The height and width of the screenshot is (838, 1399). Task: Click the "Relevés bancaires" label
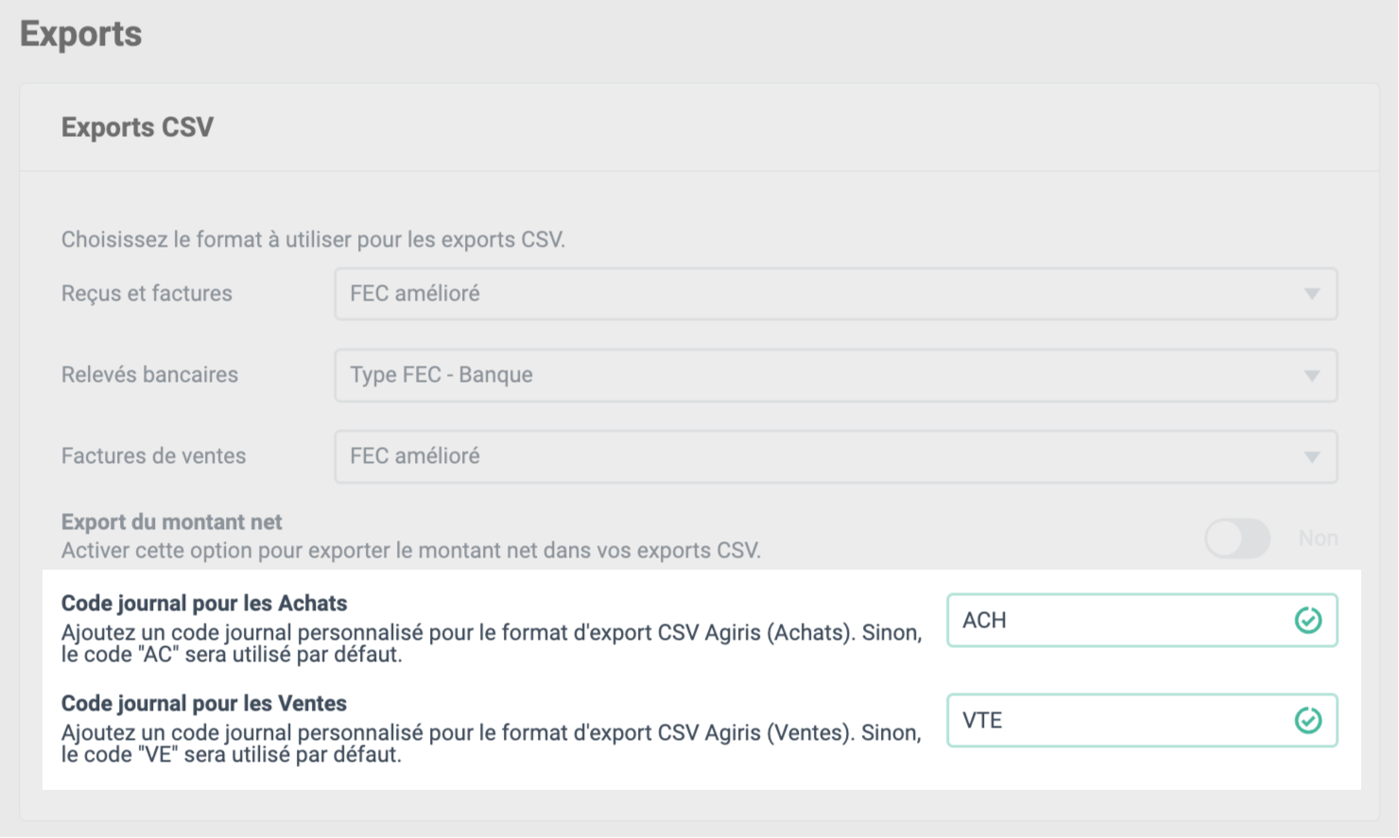coord(149,375)
